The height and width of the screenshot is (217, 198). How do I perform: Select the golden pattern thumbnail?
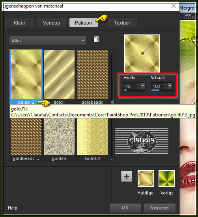59,137
